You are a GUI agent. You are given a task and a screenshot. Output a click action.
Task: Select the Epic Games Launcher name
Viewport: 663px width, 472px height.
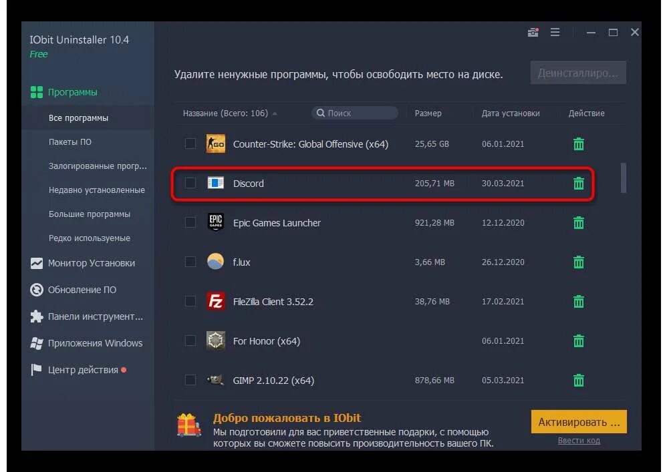click(277, 222)
